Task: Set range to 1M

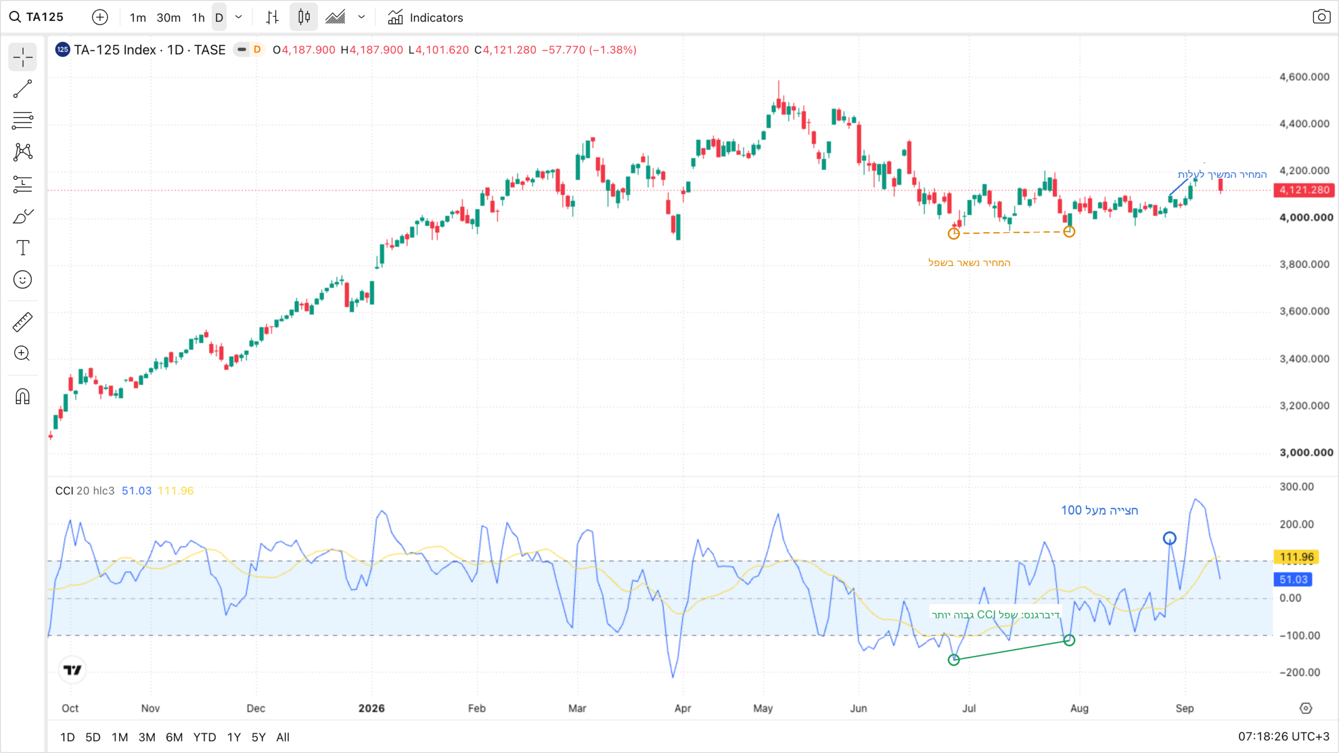Action: coord(120,737)
